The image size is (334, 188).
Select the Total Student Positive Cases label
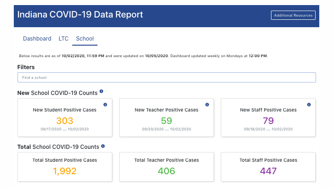65,160
